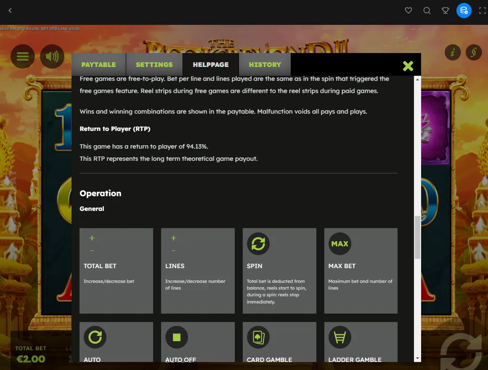The height and width of the screenshot is (370, 488).
Task: Open search with magnifier icon
Action: (427, 11)
